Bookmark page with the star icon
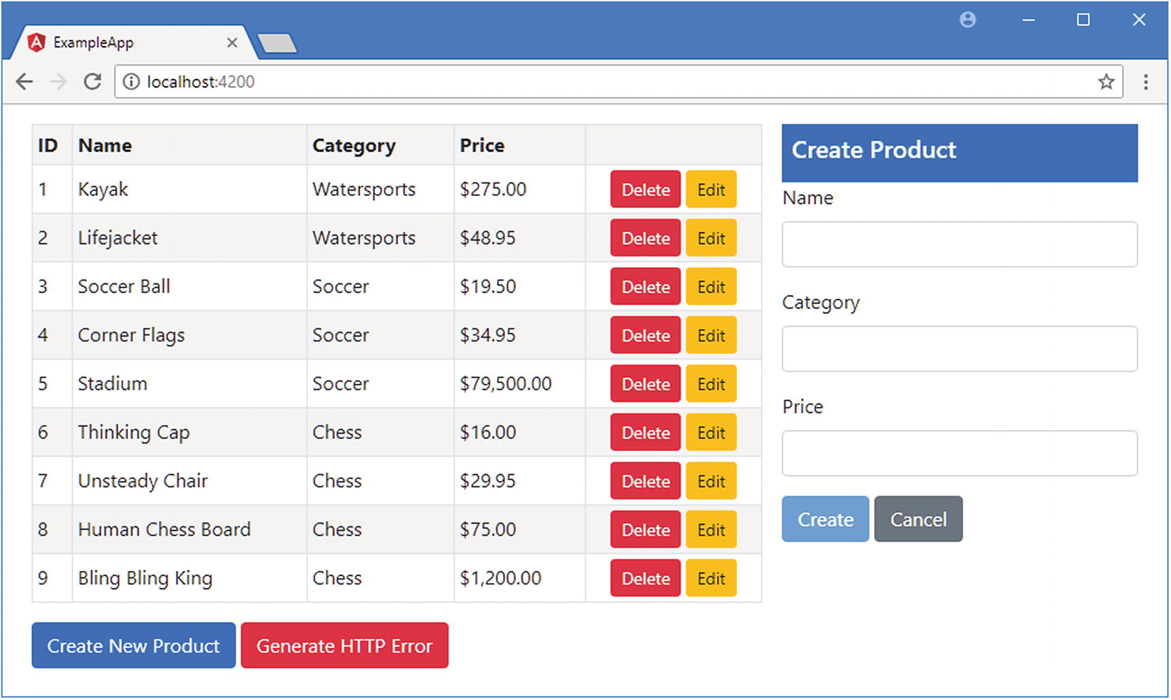 coord(1106,82)
